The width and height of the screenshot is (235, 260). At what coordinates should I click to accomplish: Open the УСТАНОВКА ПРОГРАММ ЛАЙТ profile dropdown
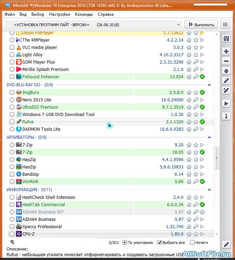(x=93, y=25)
